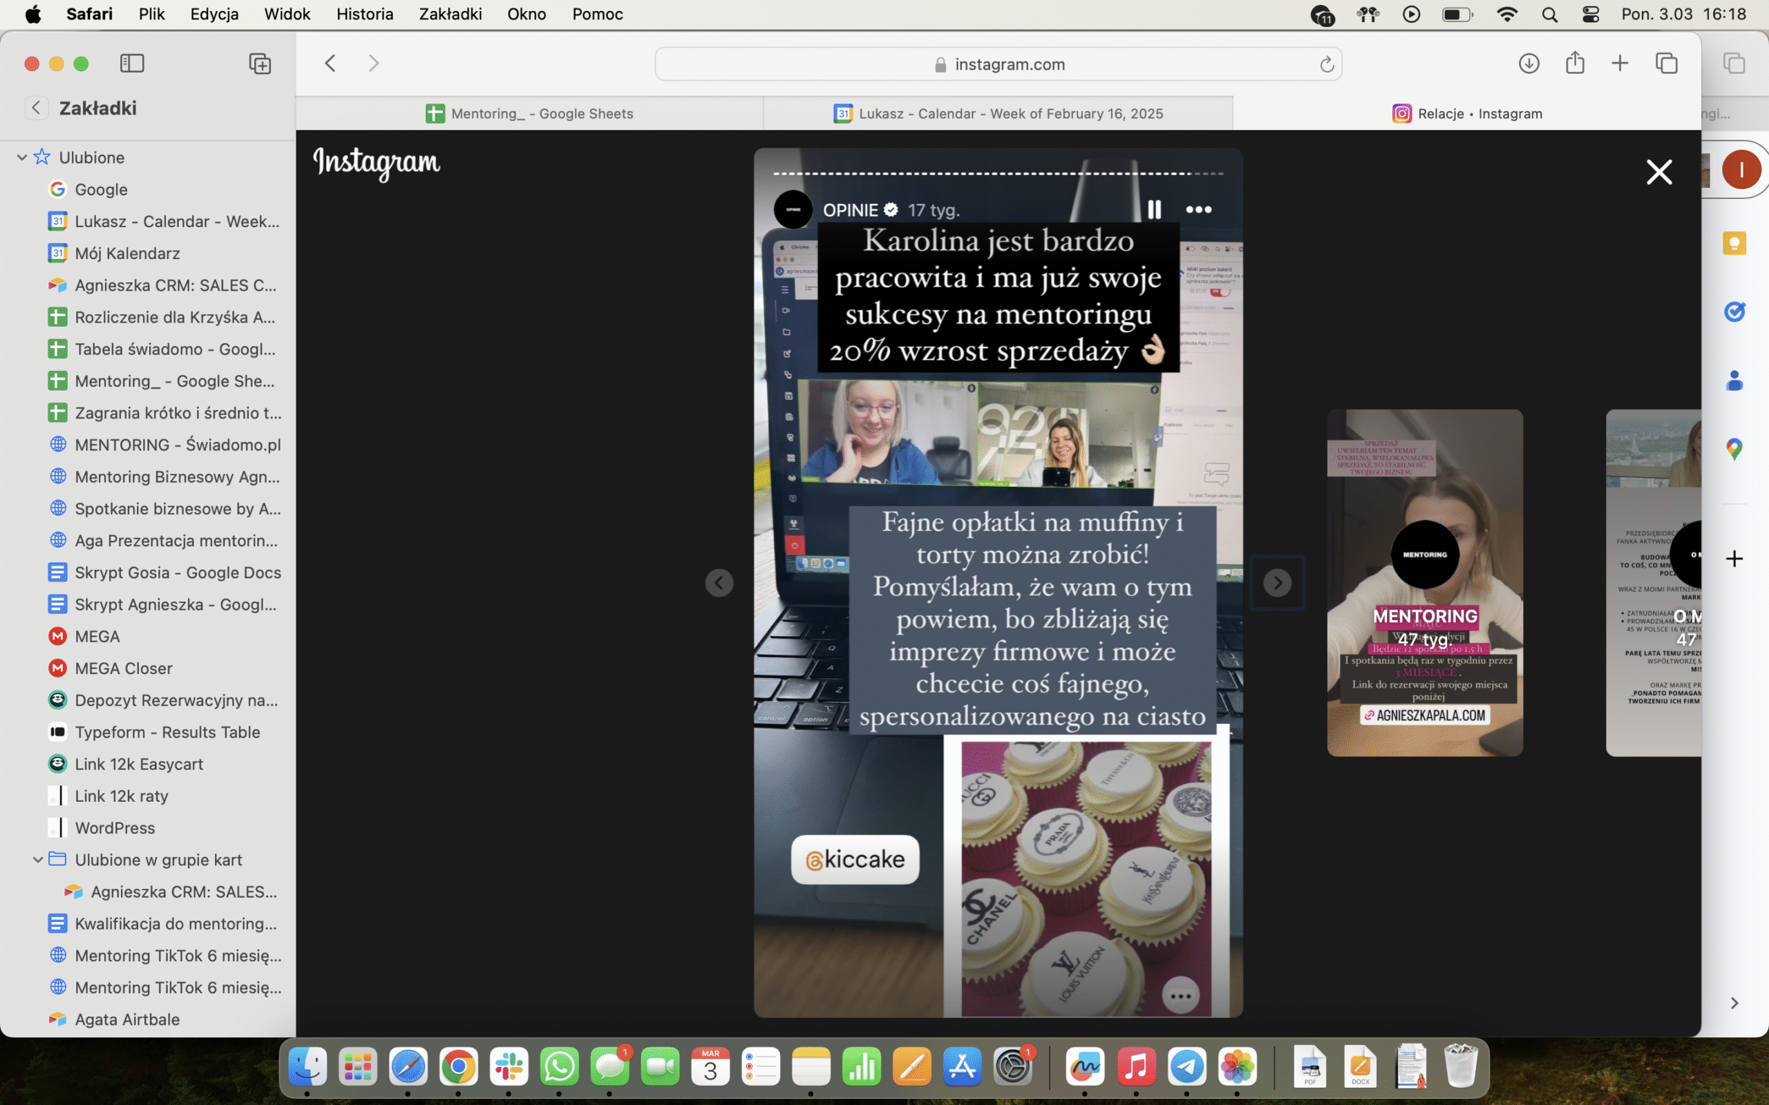The width and height of the screenshot is (1769, 1105).
Task: Open the Historia menu
Action: coord(364,14)
